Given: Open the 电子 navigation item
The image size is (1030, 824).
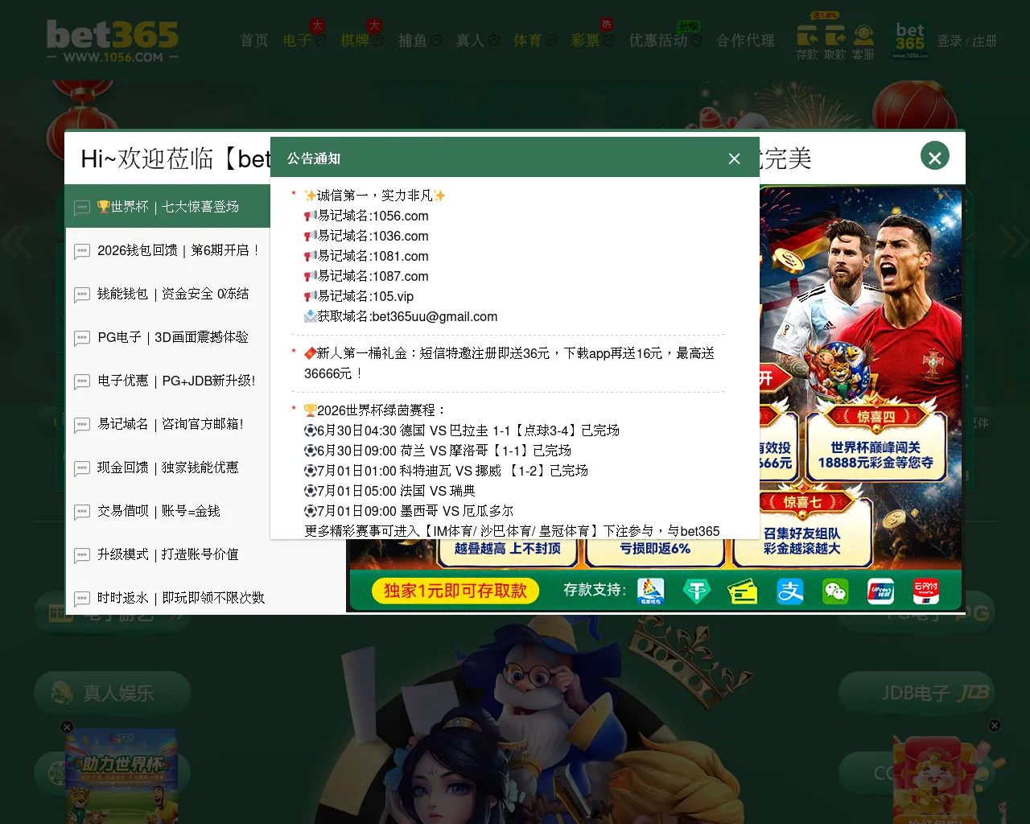Looking at the screenshot, I should (297, 40).
